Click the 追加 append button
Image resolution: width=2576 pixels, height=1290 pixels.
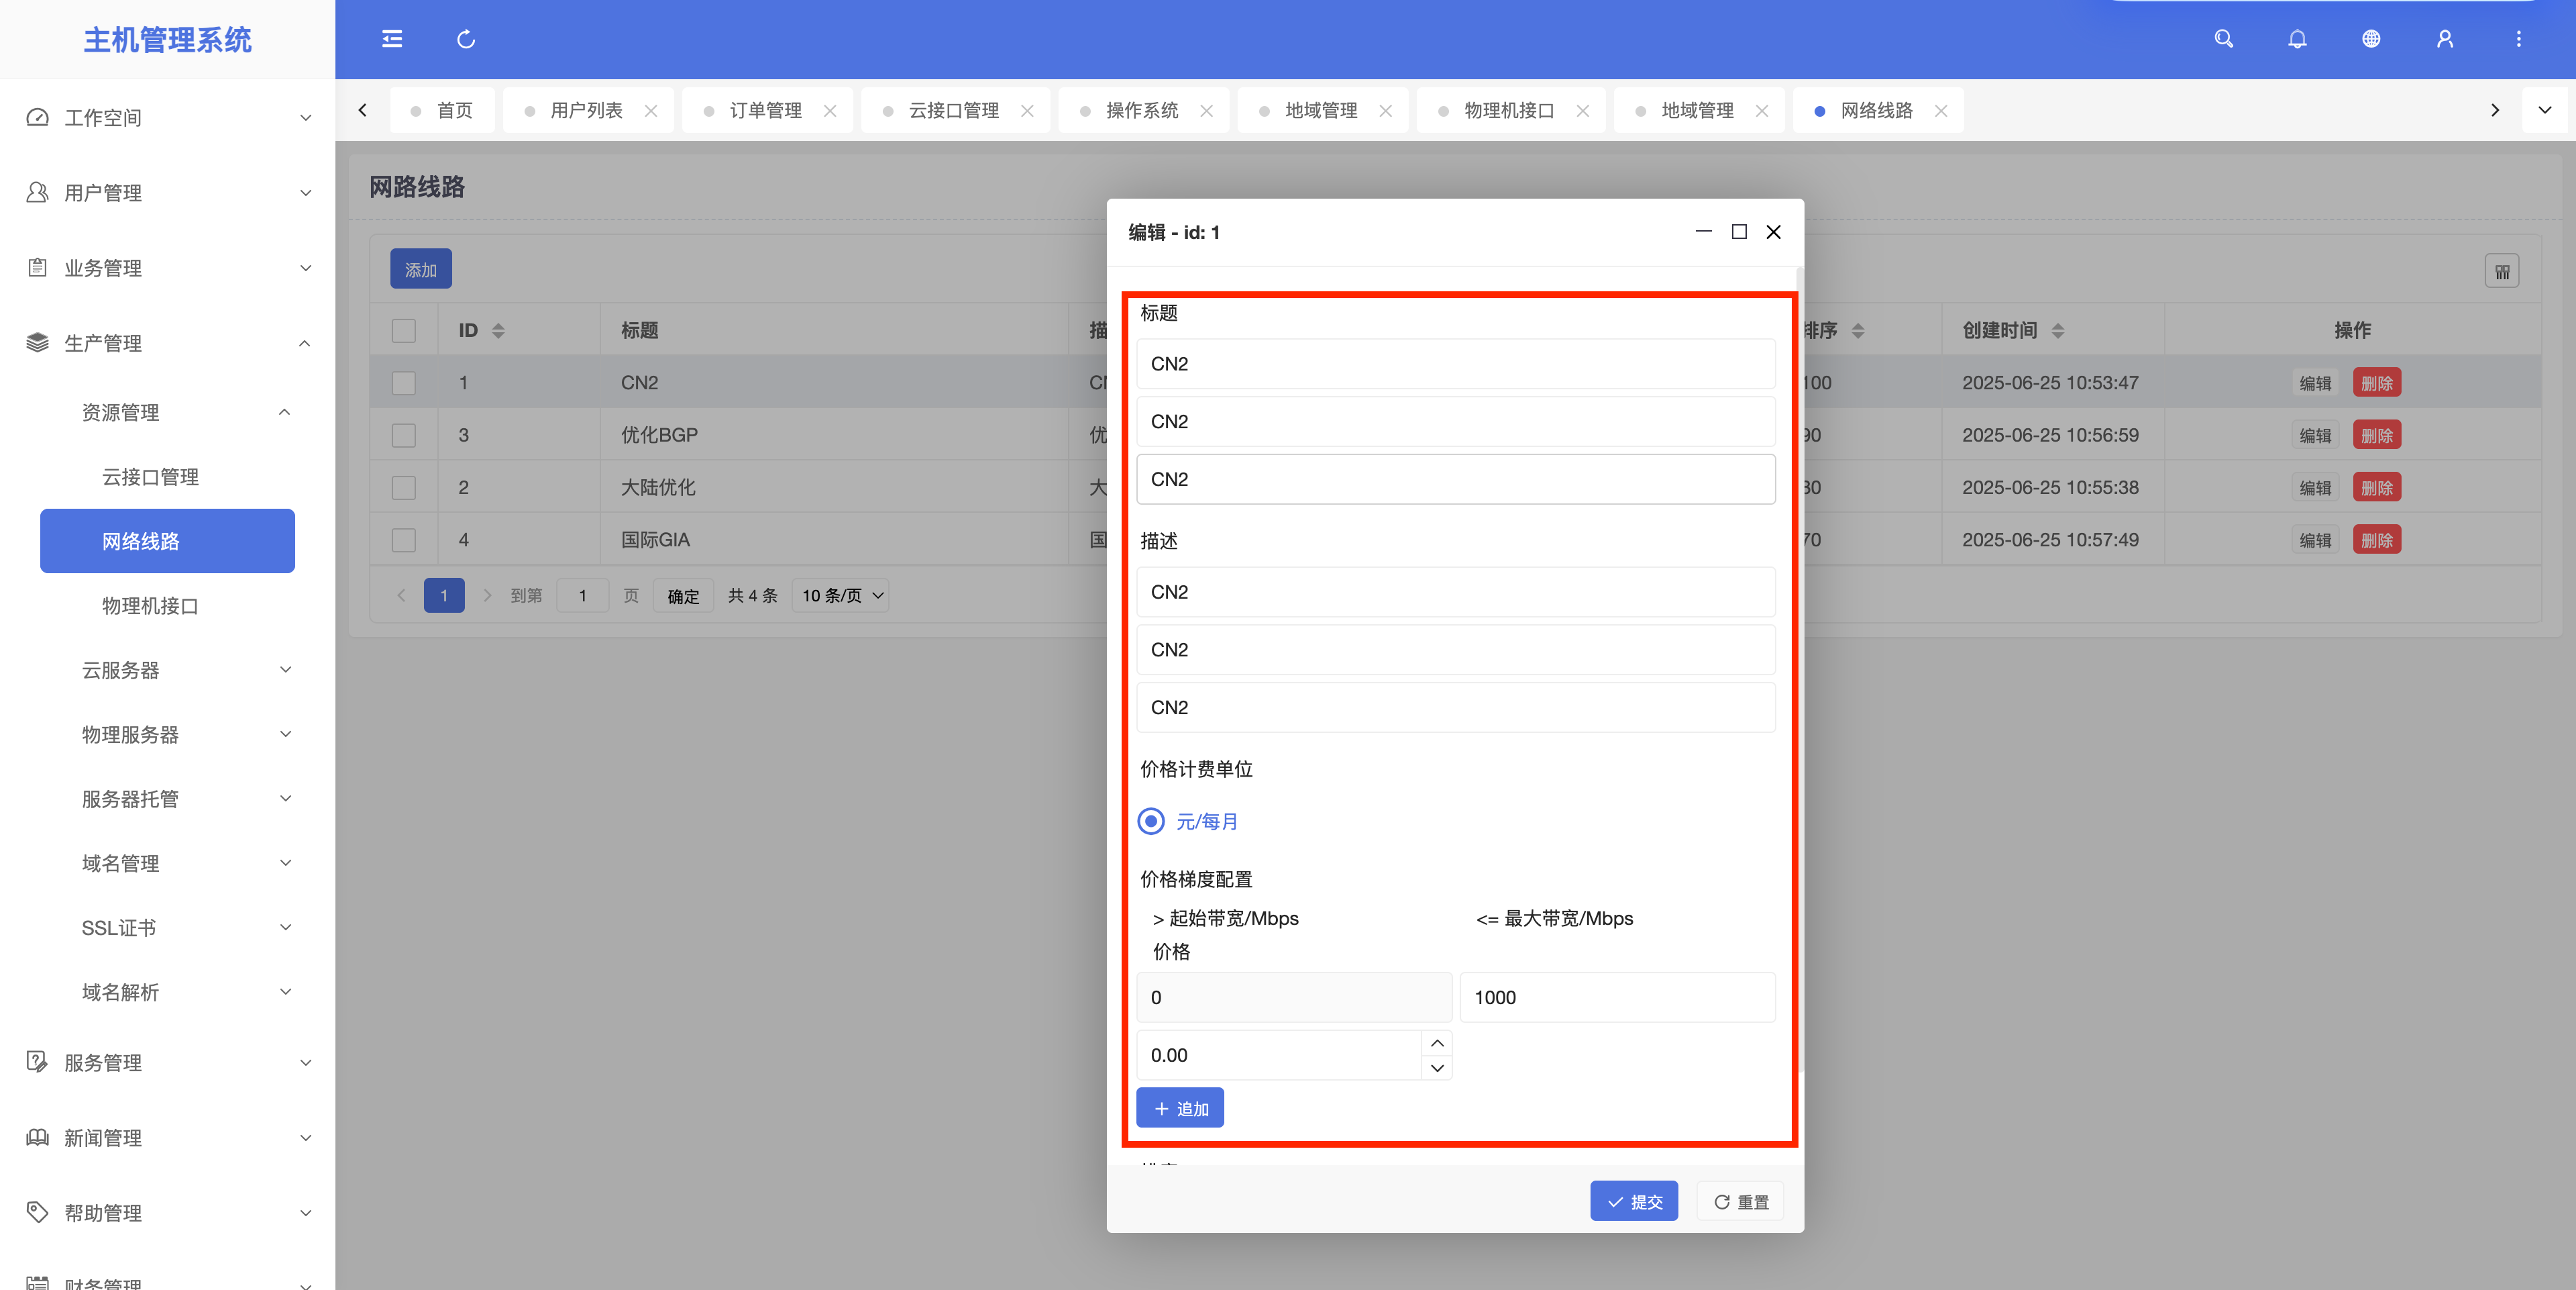click(x=1180, y=1108)
